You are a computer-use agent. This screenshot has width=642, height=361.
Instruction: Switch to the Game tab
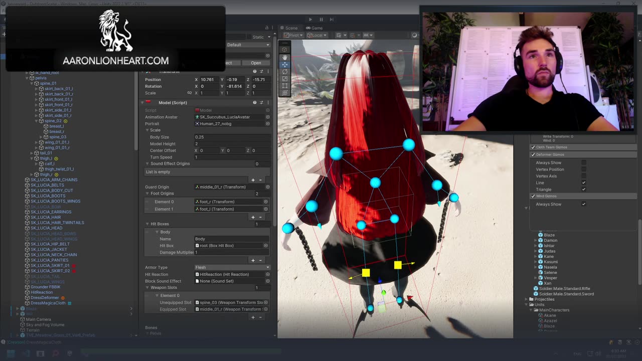[314, 28]
